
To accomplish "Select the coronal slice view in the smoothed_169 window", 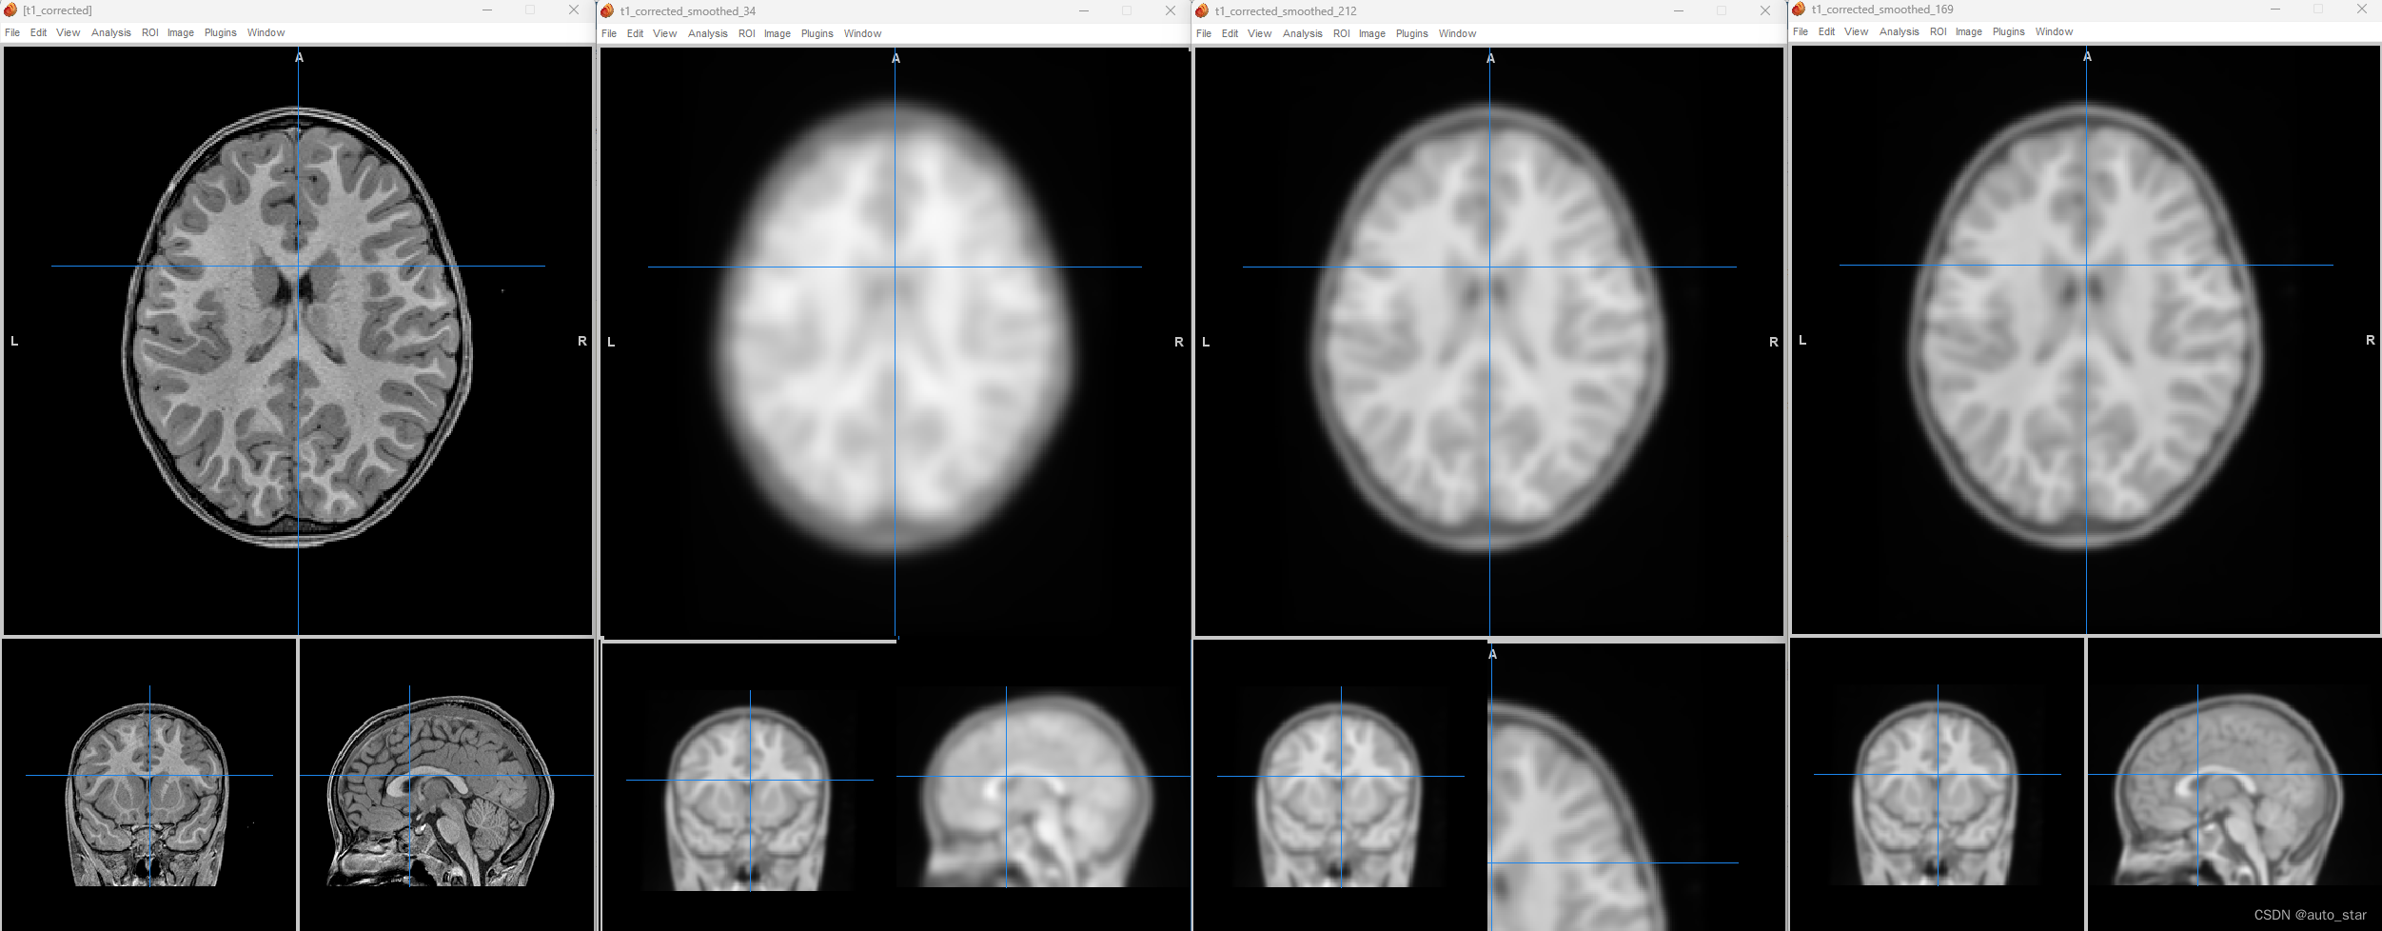I will [x=1938, y=784].
